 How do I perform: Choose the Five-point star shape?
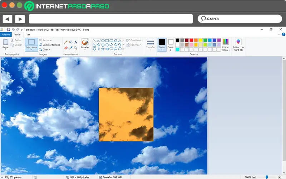103,49
